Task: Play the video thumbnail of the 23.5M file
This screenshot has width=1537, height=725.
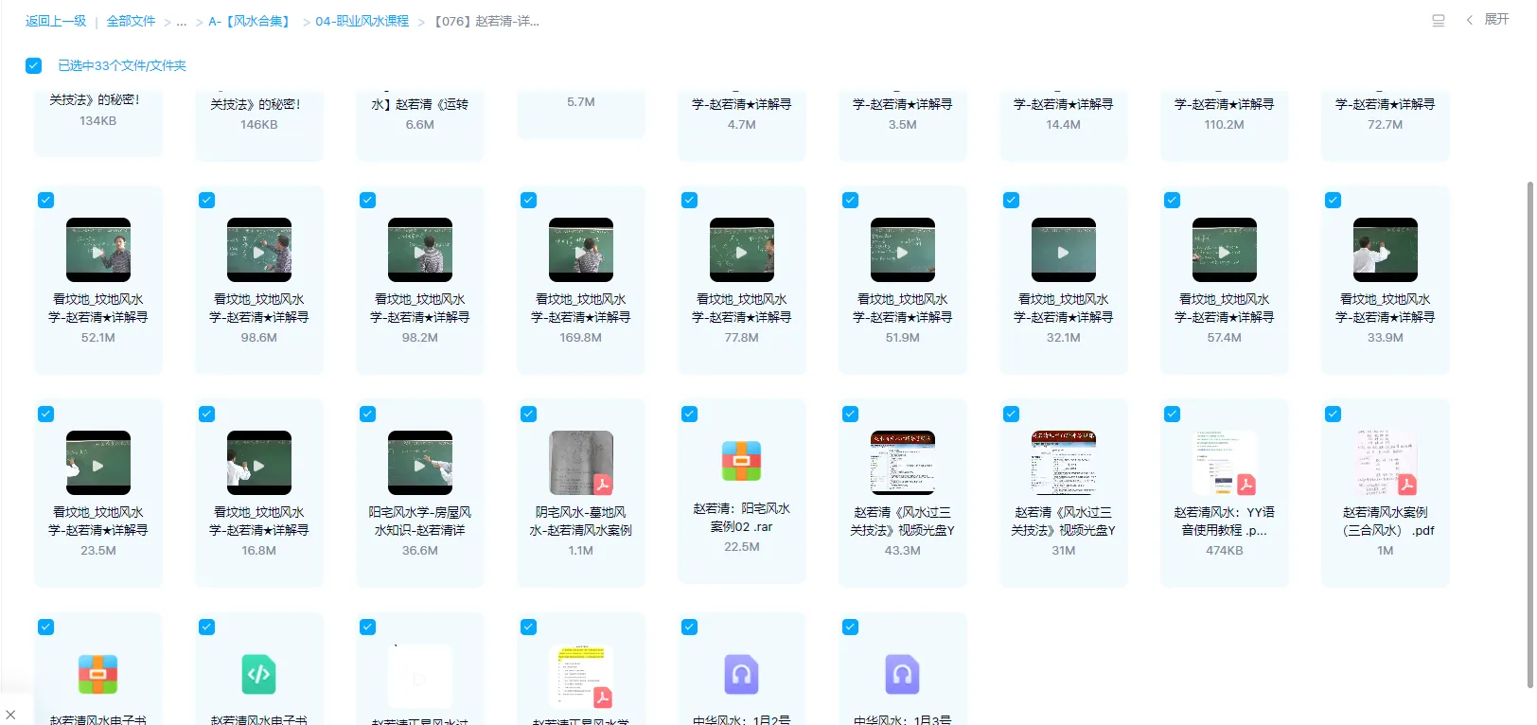Action: pos(98,463)
